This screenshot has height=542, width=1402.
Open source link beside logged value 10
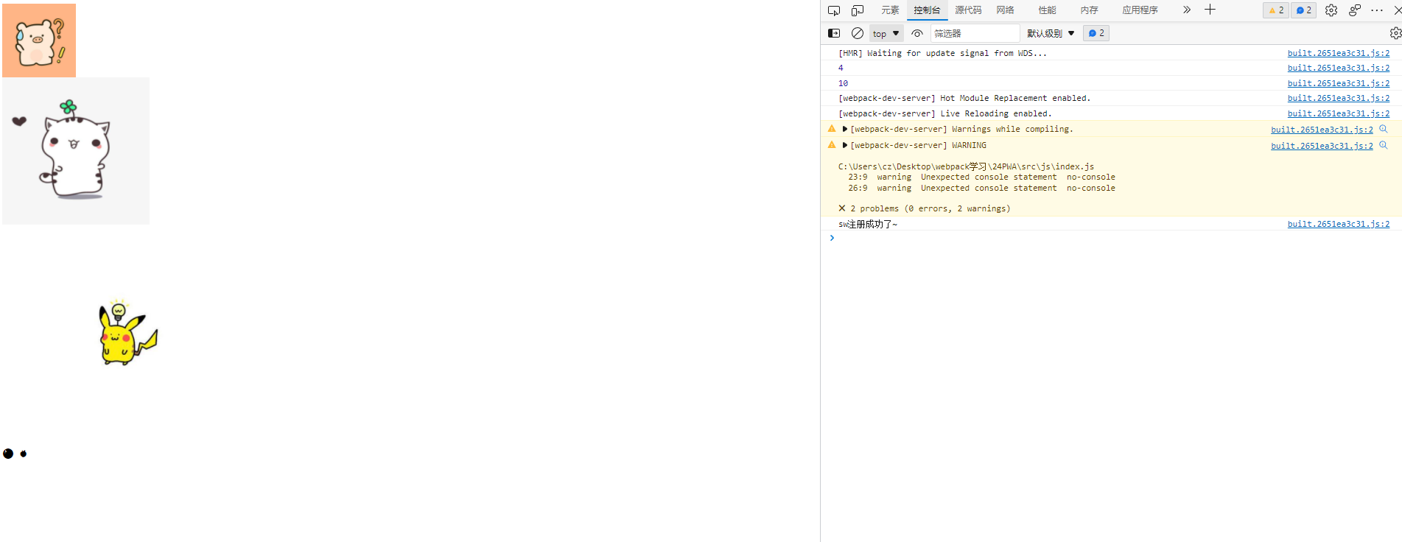tap(1339, 83)
